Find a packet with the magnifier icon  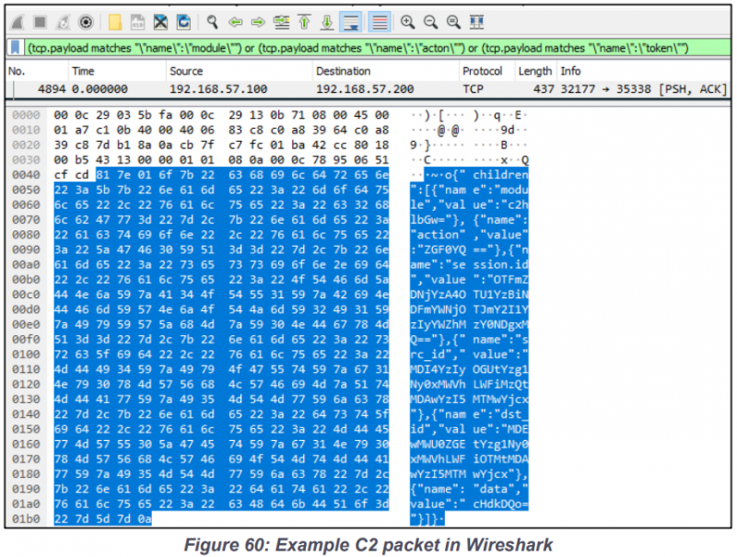(x=213, y=22)
